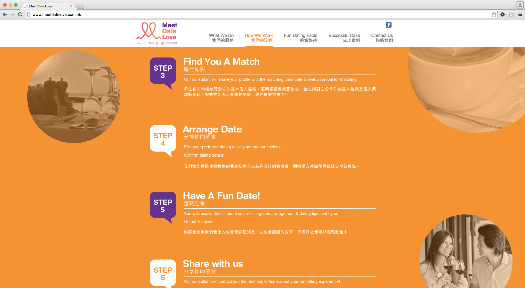Close the Meet Date Love tab
This screenshot has width=525, height=288.
coord(71,6)
